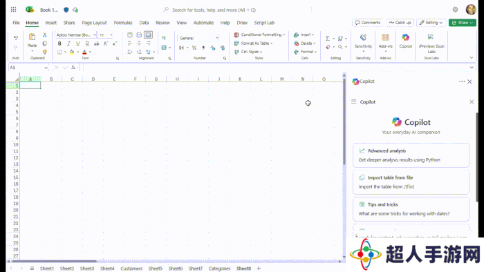The image size is (484, 272).
Task: Increase font size icon
Action: click(106, 43)
